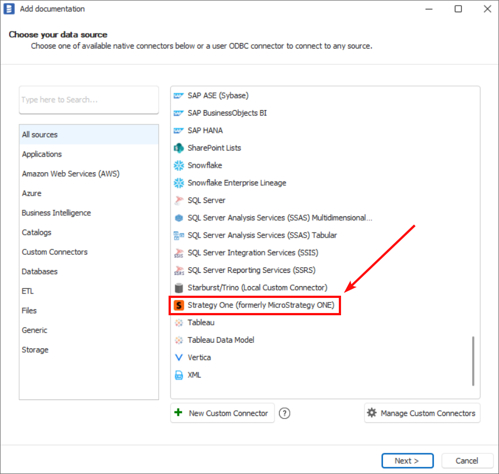Choose SQL Server as data source

(321, 201)
